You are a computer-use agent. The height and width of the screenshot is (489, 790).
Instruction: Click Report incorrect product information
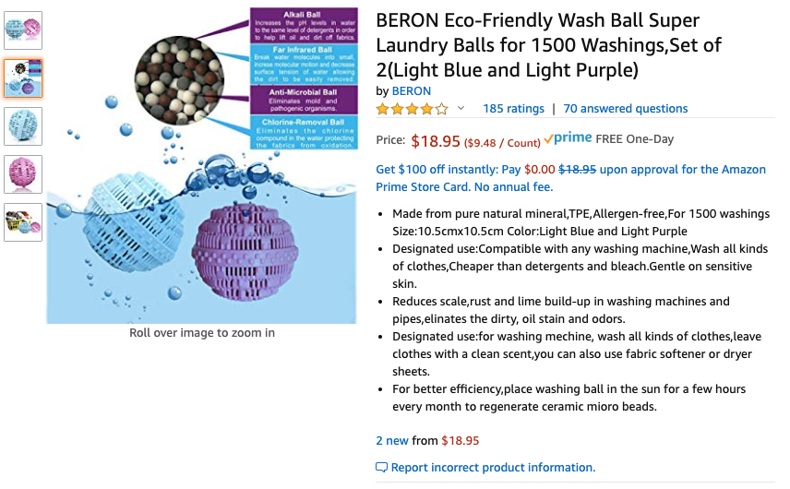(x=493, y=468)
